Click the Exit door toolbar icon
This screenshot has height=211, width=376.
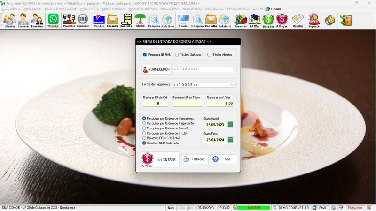(346, 20)
